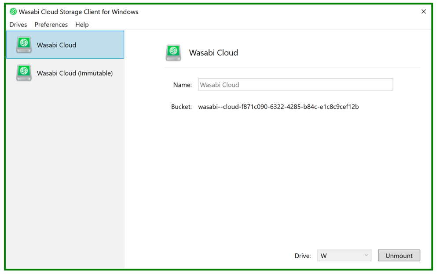Click the Wasabi Cloud (Immutable) drive icon
This screenshot has height=277, width=440.
(x=24, y=73)
